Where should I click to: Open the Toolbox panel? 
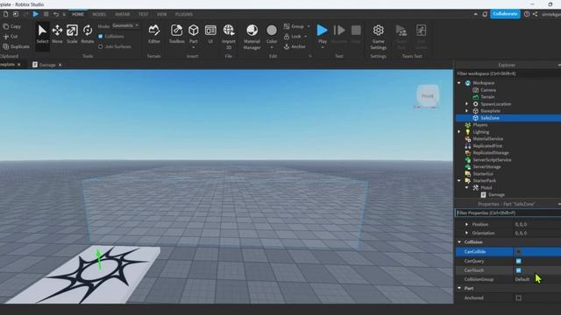pyautogui.click(x=177, y=34)
